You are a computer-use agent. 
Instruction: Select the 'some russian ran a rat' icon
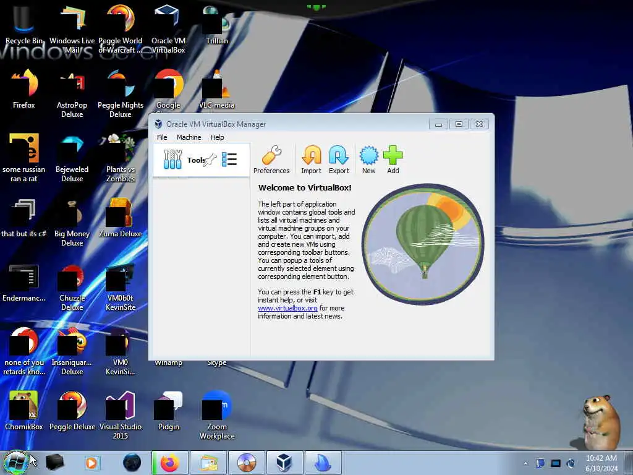pos(24,158)
